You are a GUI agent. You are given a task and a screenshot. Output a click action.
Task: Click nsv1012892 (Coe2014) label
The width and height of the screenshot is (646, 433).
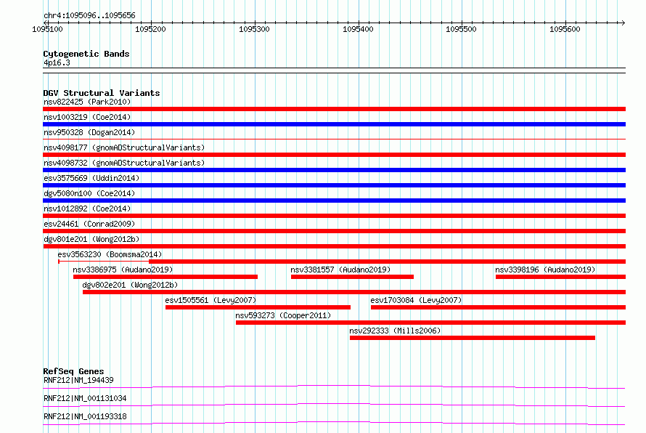(87, 209)
